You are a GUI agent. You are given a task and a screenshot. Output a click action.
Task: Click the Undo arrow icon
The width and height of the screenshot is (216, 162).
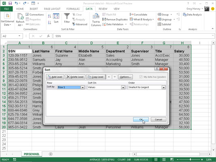(16, 3)
